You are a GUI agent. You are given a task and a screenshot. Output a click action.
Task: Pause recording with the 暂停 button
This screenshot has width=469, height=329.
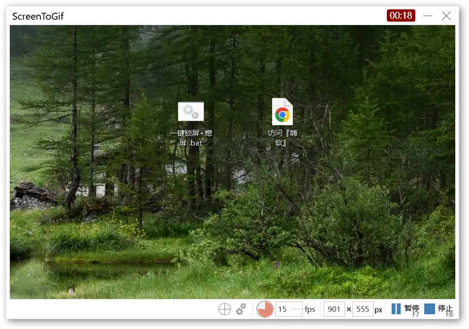pos(406,309)
